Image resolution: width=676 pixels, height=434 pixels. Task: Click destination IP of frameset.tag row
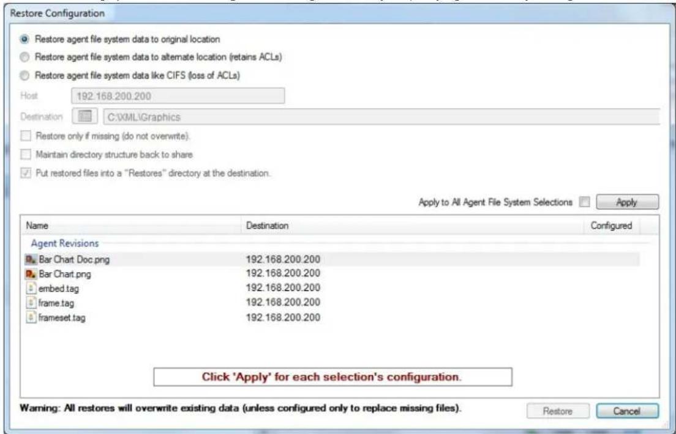pyautogui.click(x=283, y=317)
